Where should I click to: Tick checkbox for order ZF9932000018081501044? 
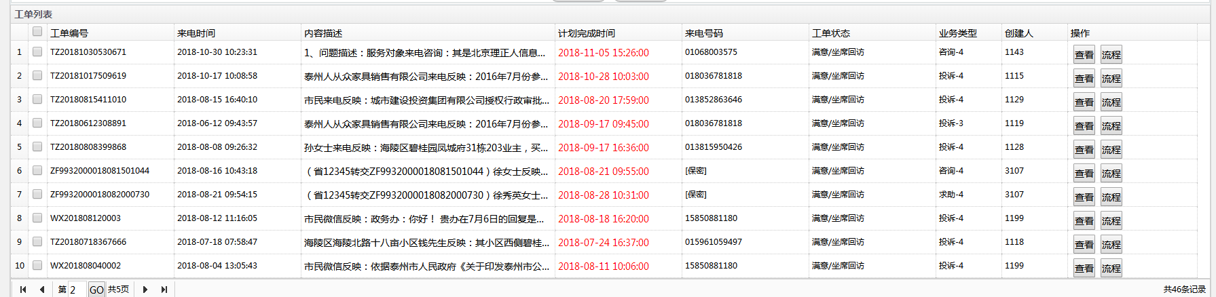37,171
